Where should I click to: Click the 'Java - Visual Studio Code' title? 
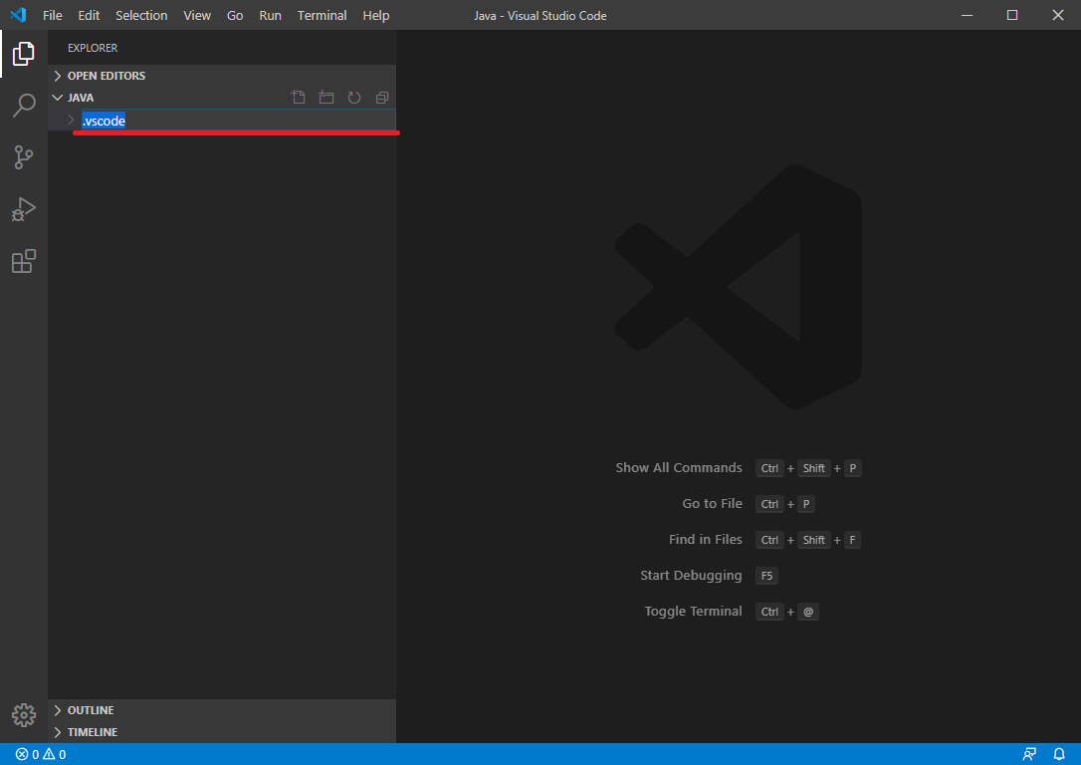pos(540,15)
